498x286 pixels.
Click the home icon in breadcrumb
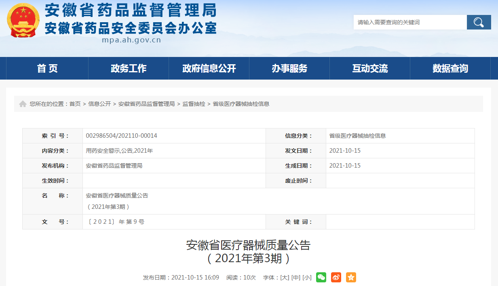pos(23,104)
